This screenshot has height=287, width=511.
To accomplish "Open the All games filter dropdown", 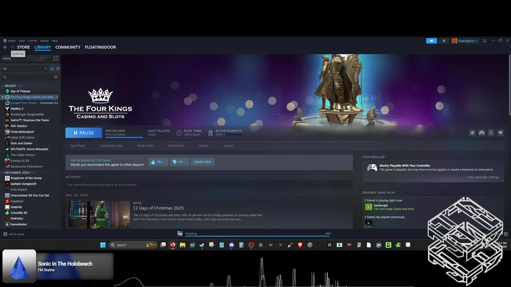I will click(x=25, y=69).
